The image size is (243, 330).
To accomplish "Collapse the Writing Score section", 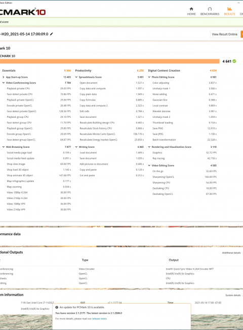I will click(x=76, y=147).
